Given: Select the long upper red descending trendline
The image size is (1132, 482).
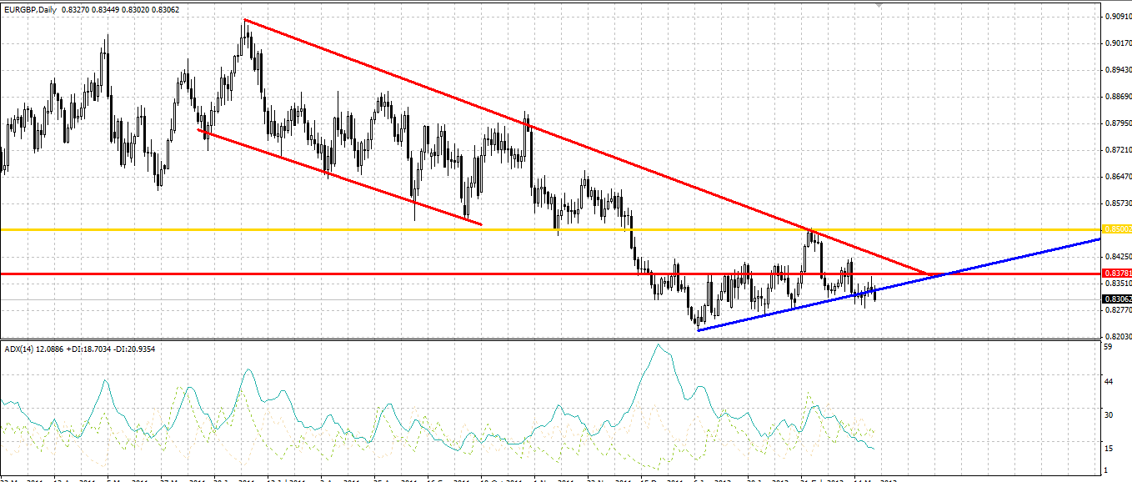Looking at the screenshot, I should click(x=588, y=147).
